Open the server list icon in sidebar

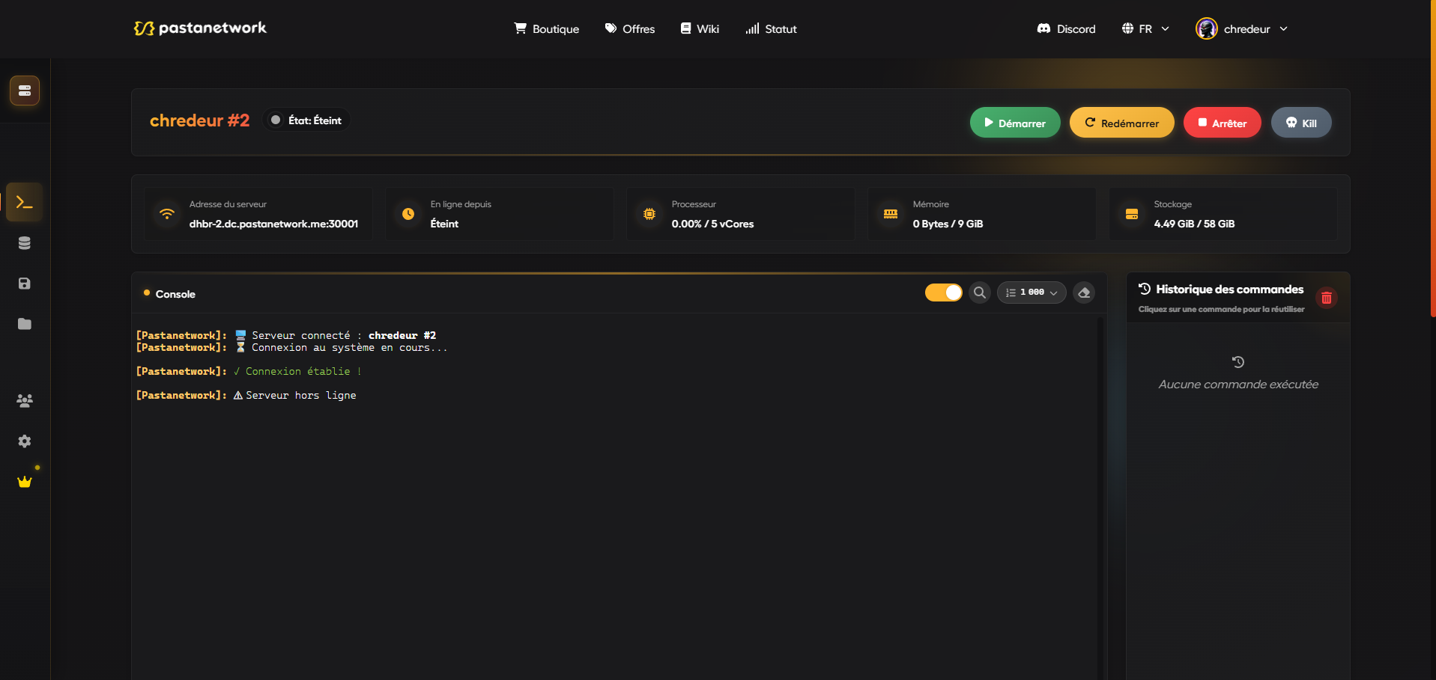click(x=25, y=91)
